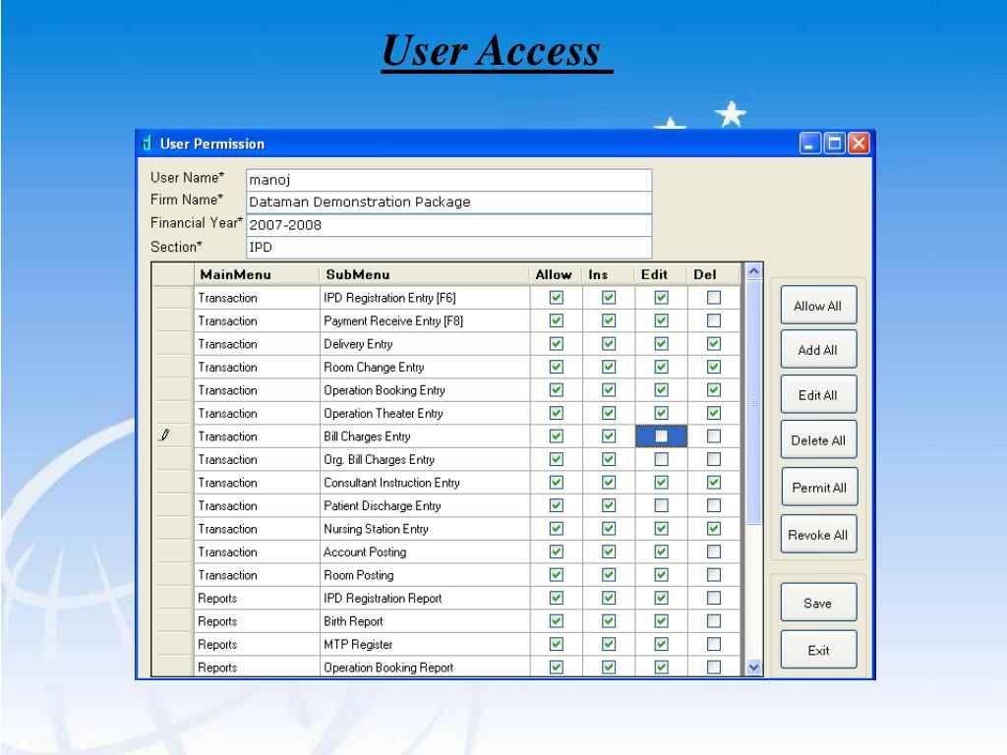Uncheck Ins for Payment Receive Entry [F8]
This screenshot has height=755, width=1007.
tap(609, 320)
